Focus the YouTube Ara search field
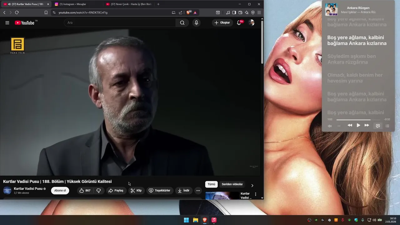Screen dimensions: 400x225 pyautogui.click(x=120, y=22)
